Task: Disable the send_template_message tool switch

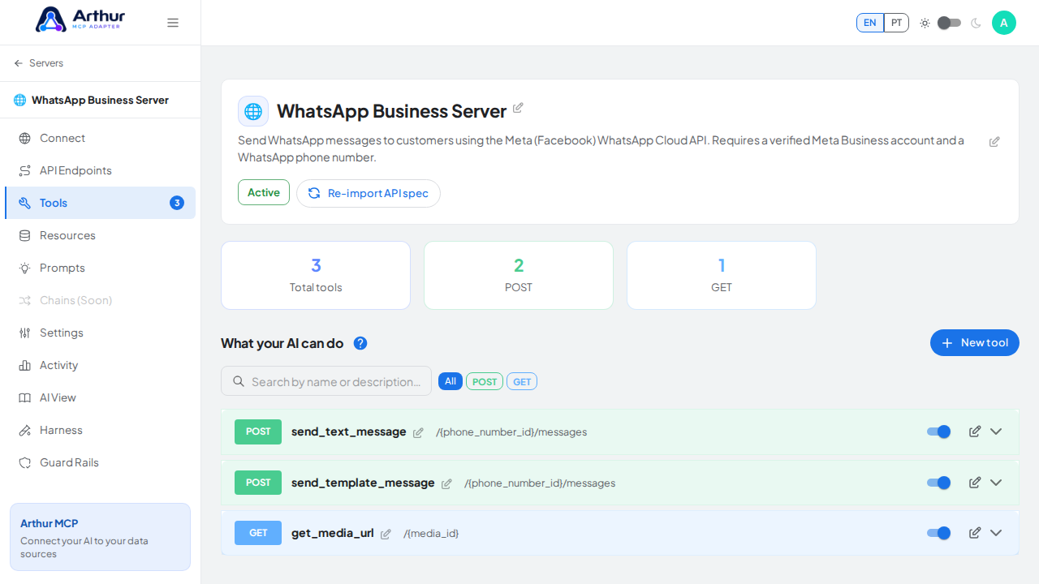Action: tap(938, 483)
